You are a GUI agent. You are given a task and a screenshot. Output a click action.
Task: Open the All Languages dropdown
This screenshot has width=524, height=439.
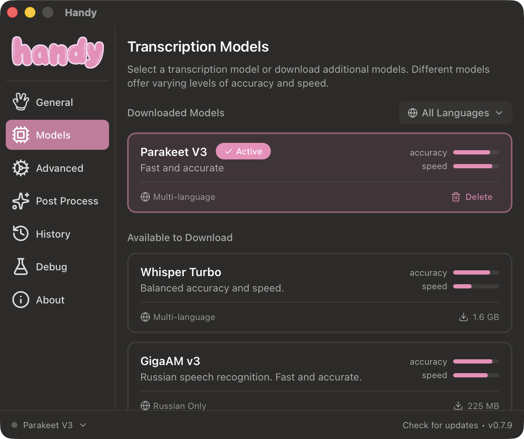click(455, 113)
